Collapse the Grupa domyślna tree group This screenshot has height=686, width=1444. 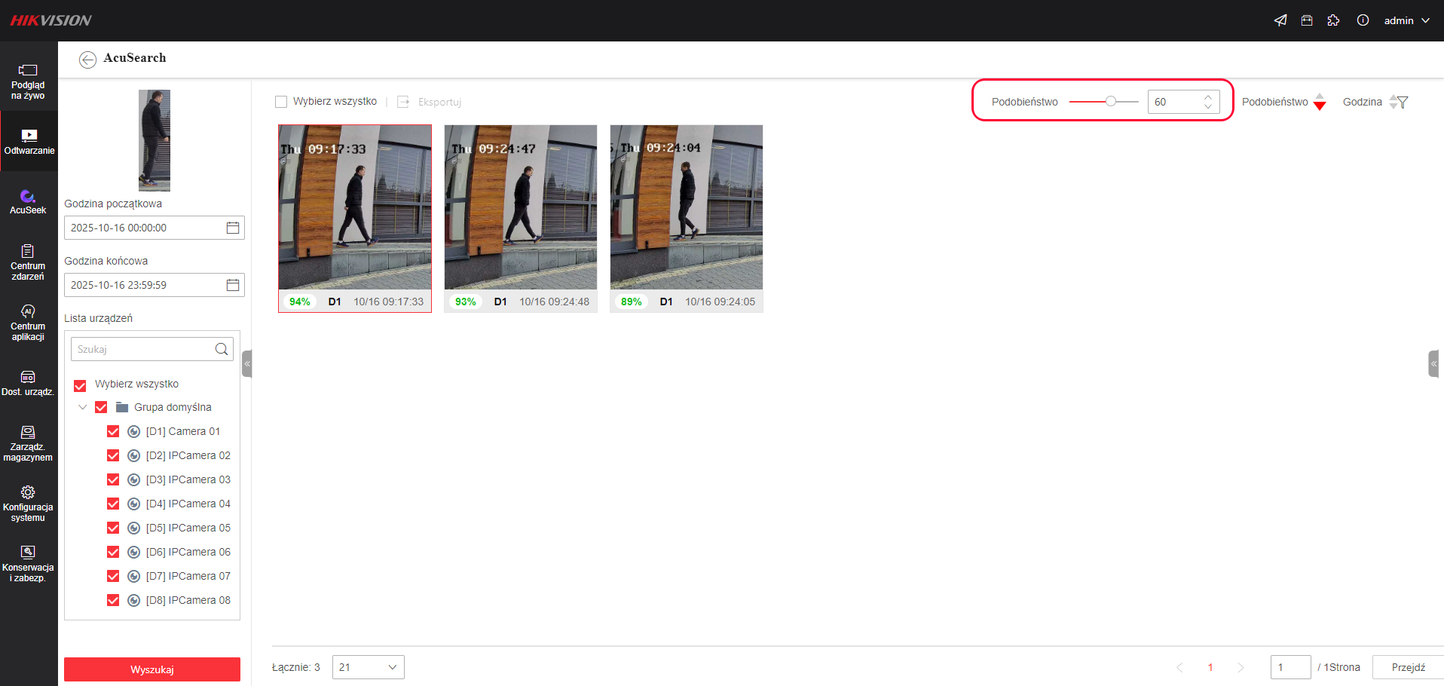coord(83,407)
